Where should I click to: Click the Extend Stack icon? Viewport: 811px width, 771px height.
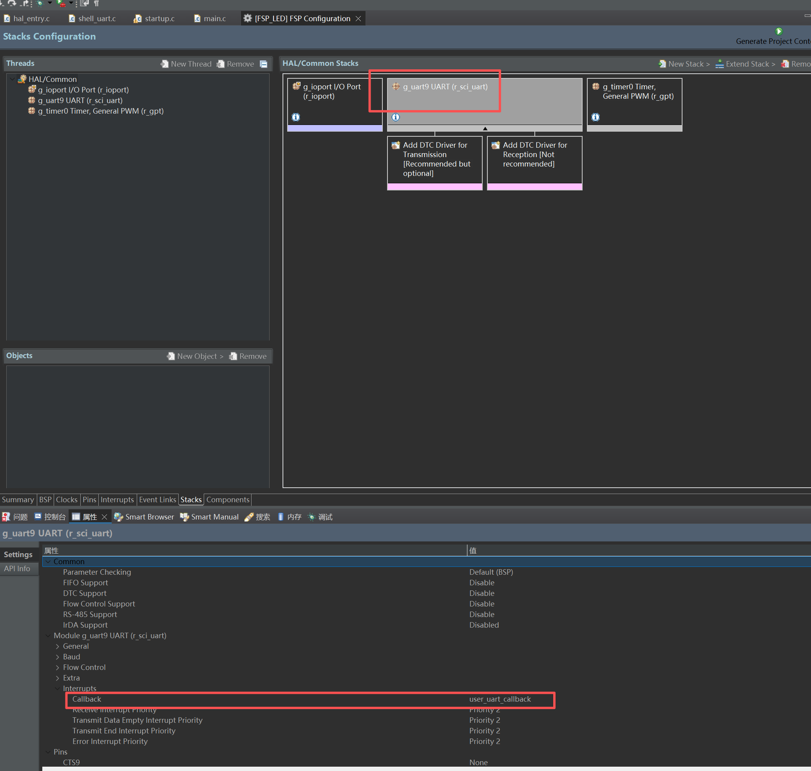(x=719, y=64)
